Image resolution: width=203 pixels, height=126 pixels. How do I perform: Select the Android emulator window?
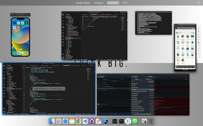185,47
